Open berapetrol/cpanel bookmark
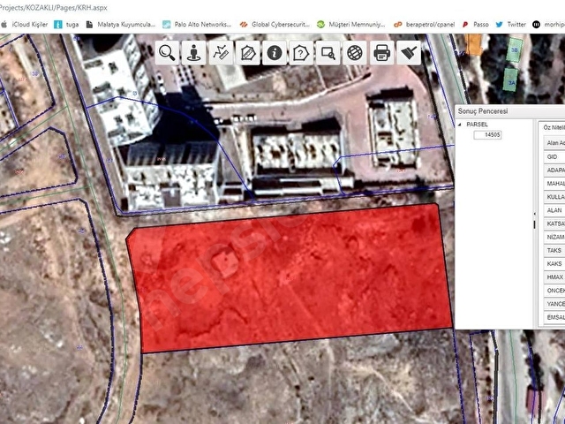 point(424,25)
